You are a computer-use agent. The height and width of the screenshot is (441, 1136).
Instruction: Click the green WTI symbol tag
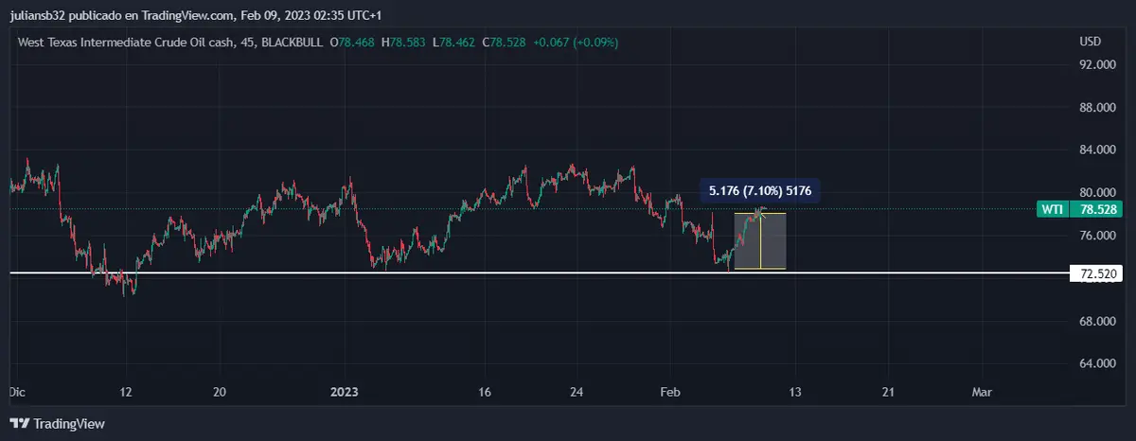point(1051,209)
